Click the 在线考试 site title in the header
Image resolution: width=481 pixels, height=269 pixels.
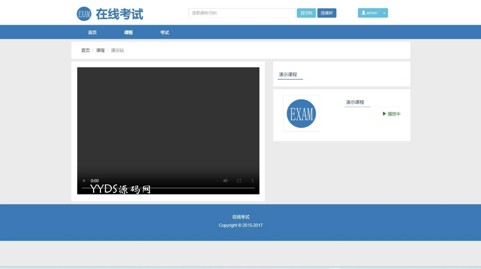coord(119,14)
